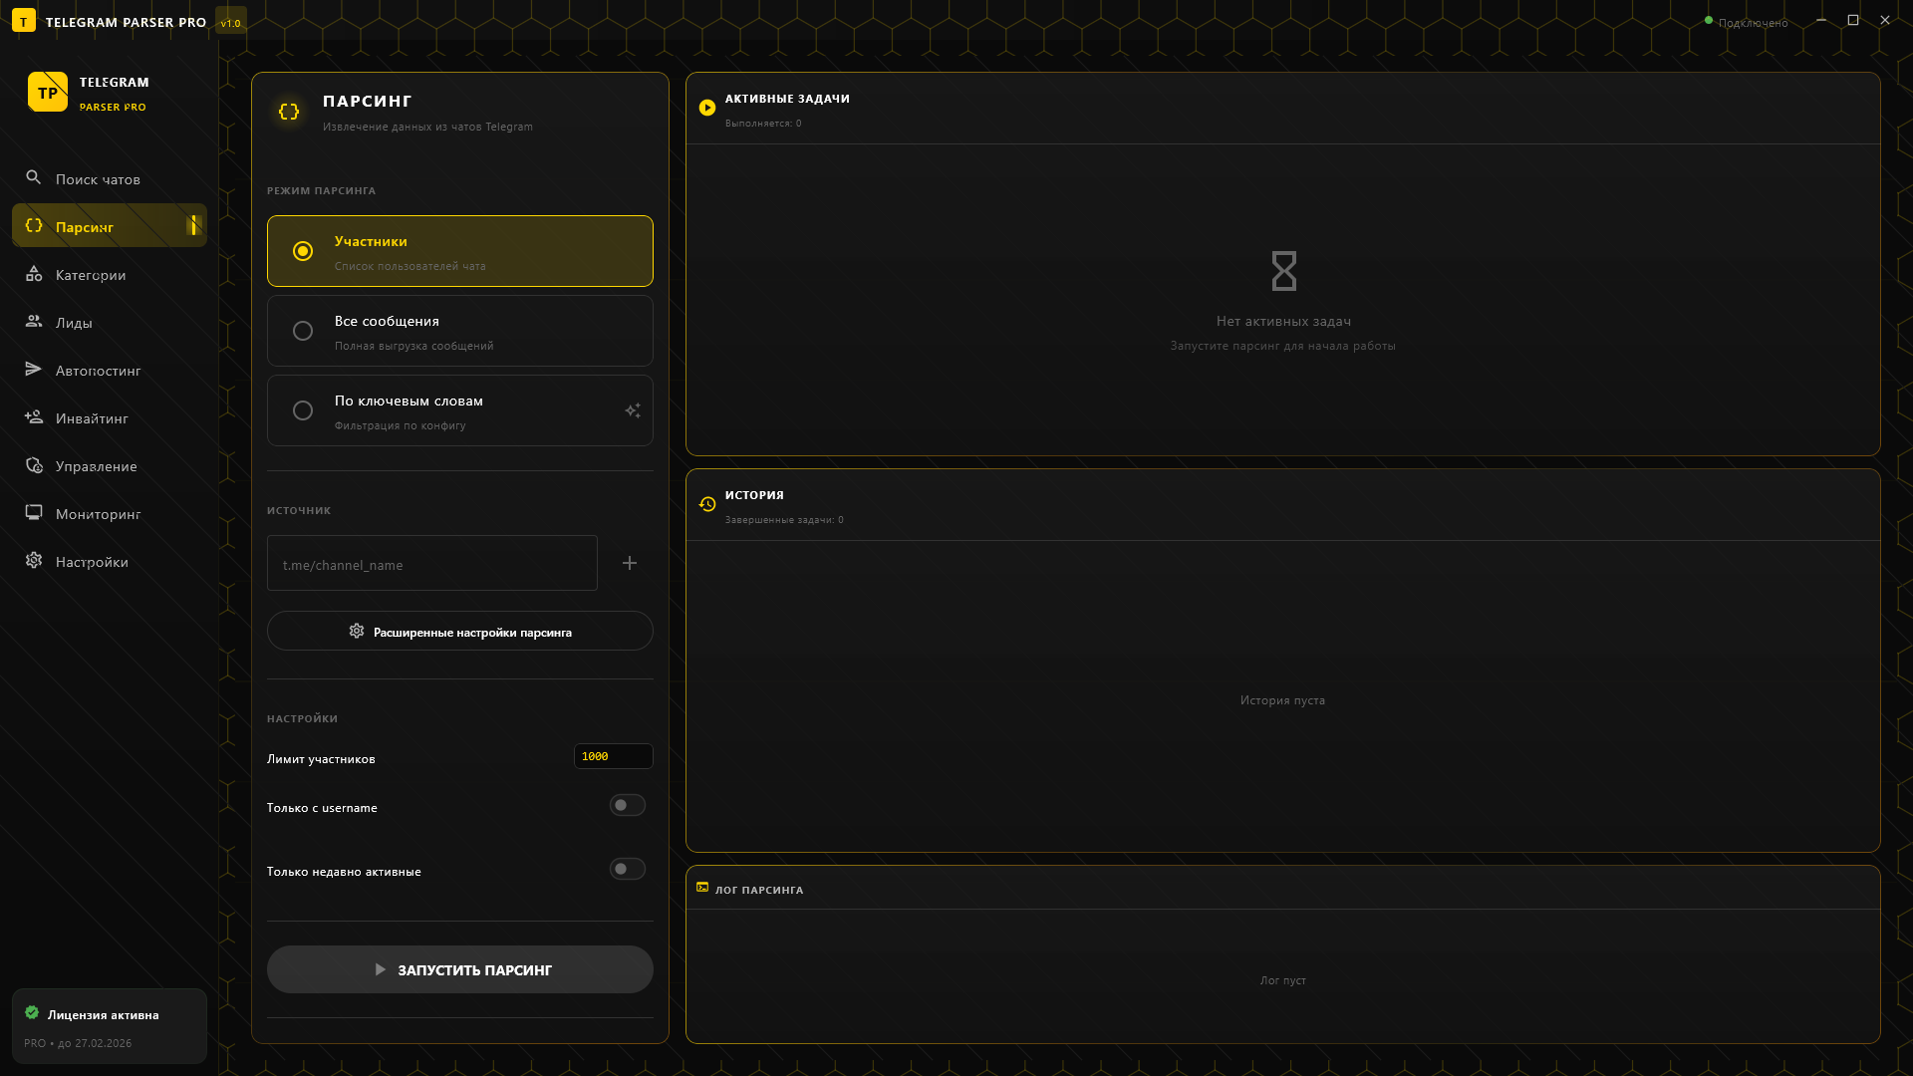1913x1076 pixels.
Task: Turn on Только недавно активные switch
Action: pos(627,869)
